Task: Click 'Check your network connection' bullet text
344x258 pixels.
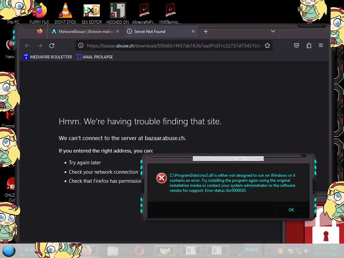Action: [x=103, y=172]
